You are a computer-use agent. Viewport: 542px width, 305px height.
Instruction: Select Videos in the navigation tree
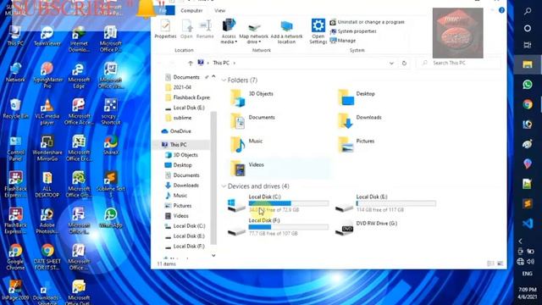pos(177,216)
